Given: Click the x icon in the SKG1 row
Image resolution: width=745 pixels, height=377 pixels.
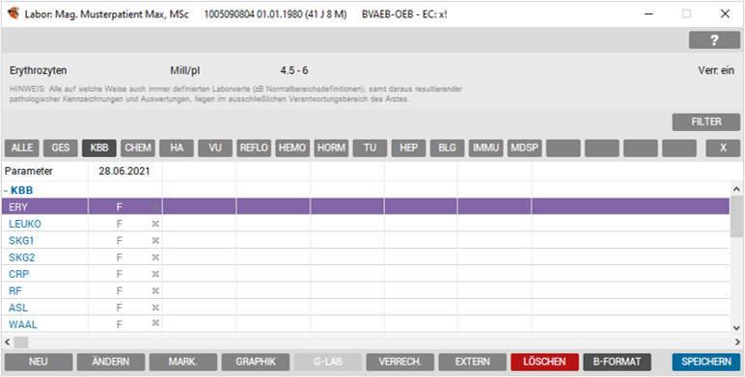Looking at the screenshot, I should pos(155,241).
